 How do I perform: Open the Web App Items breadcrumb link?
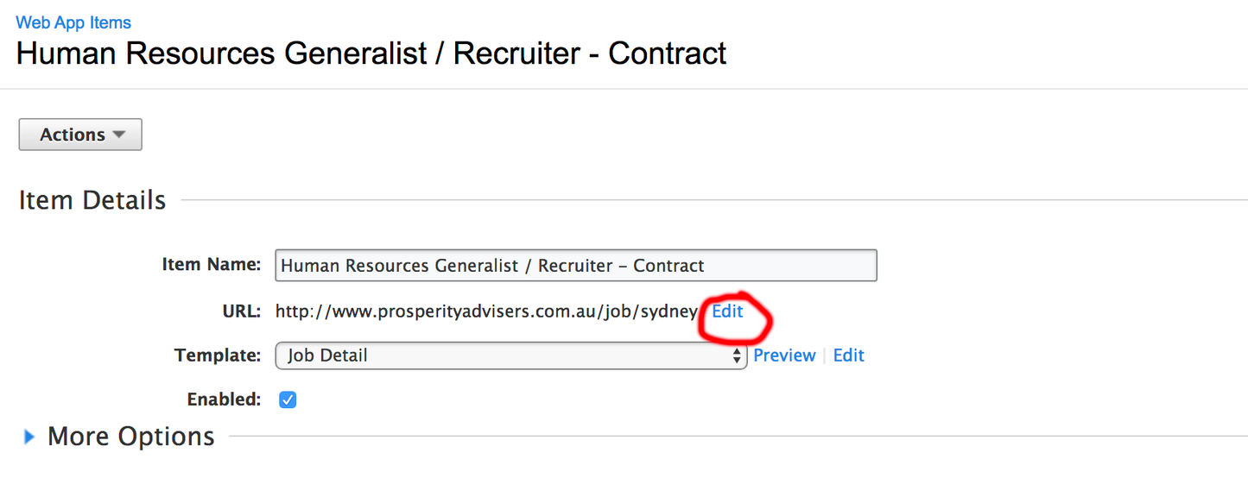point(73,22)
